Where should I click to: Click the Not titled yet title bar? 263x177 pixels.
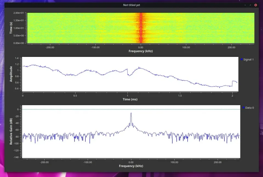point(131,5)
